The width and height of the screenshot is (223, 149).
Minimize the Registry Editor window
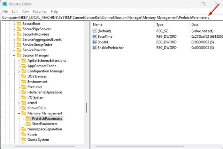point(190,4)
